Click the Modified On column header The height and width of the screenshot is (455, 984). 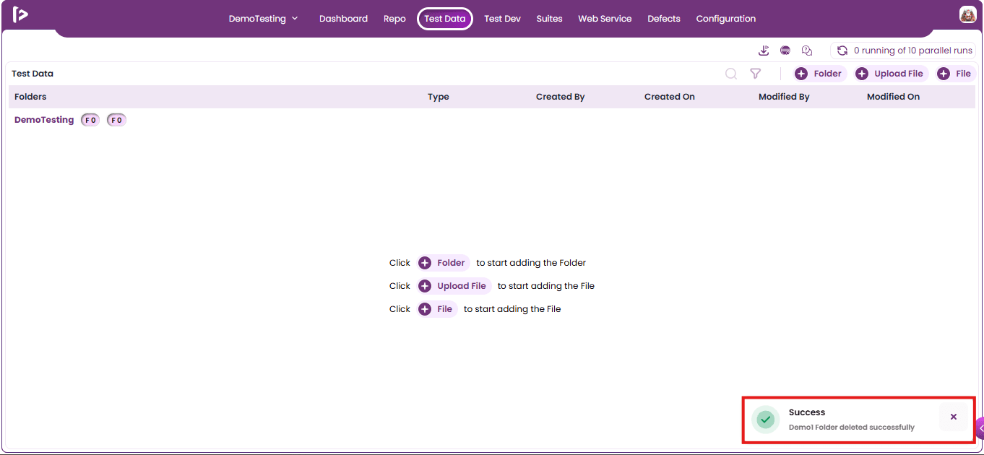tap(893, 97)
